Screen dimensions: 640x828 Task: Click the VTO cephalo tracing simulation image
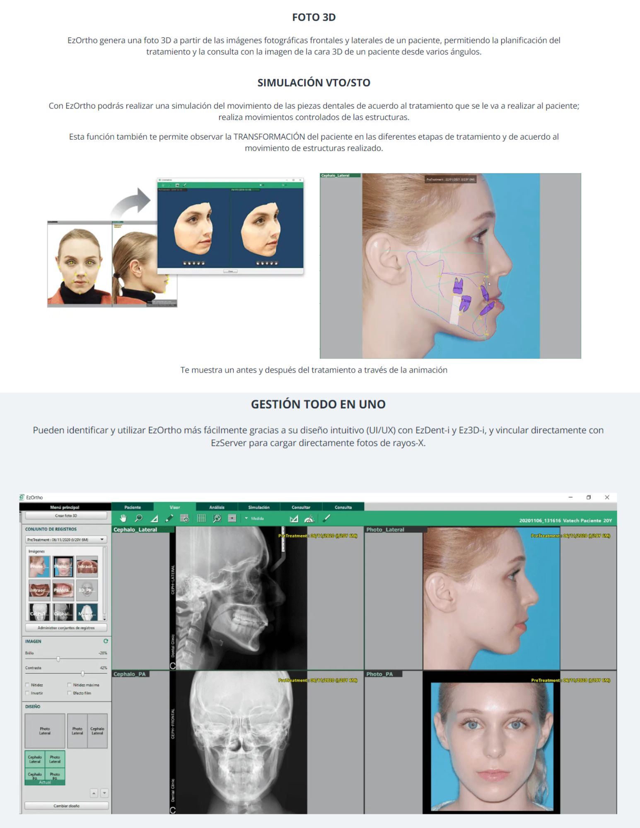(450, 266)
